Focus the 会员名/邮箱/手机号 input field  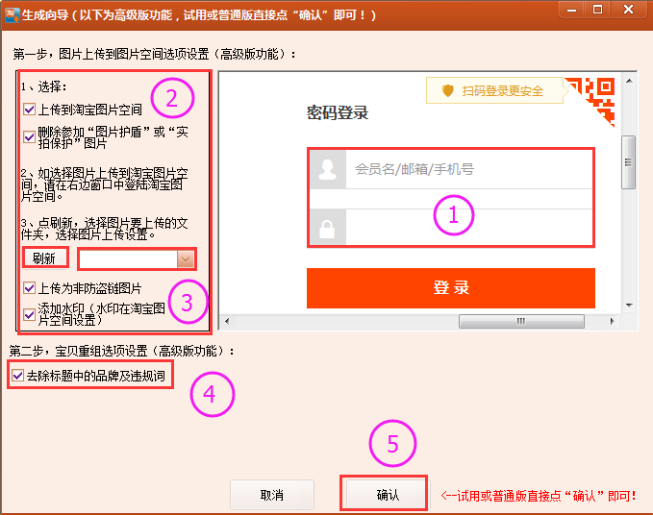pyautogui.click(x=469, y=170)
